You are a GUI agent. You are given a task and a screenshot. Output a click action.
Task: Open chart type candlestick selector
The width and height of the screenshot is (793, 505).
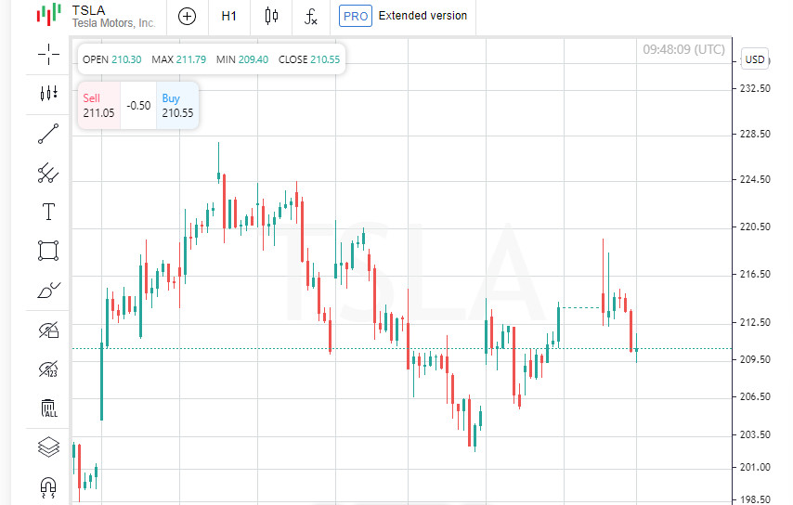click(271, 16)
